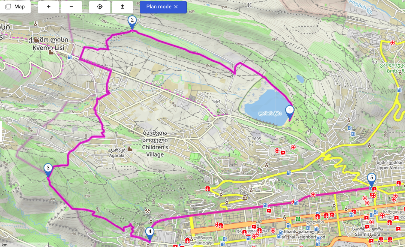Open the Map layers selector
The height and width of the screenshot is (247, 405).
[15, 7]
